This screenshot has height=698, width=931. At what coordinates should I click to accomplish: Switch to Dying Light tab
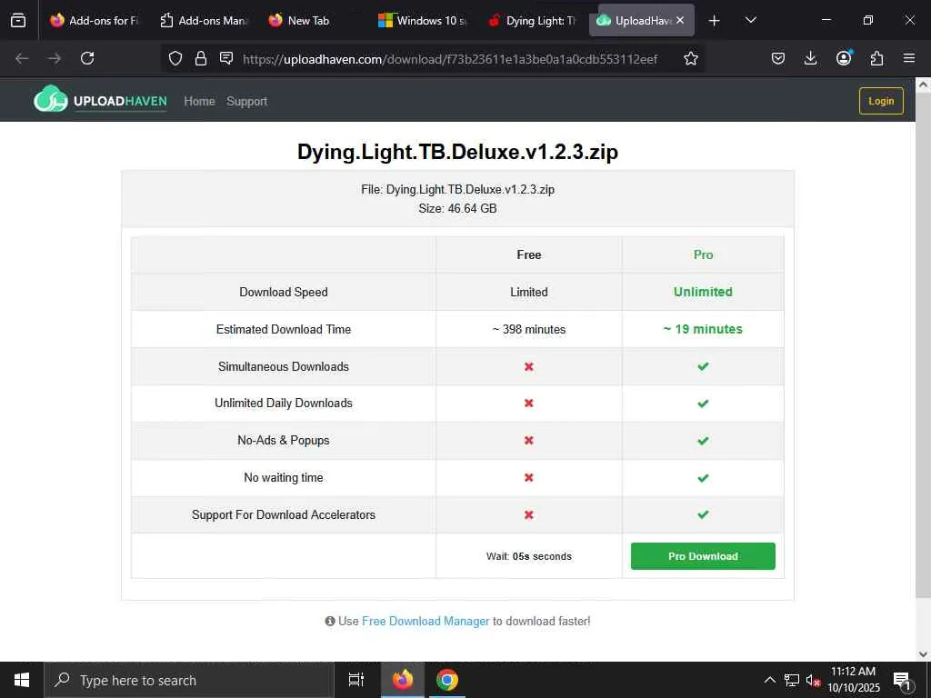tap(530, 20)
